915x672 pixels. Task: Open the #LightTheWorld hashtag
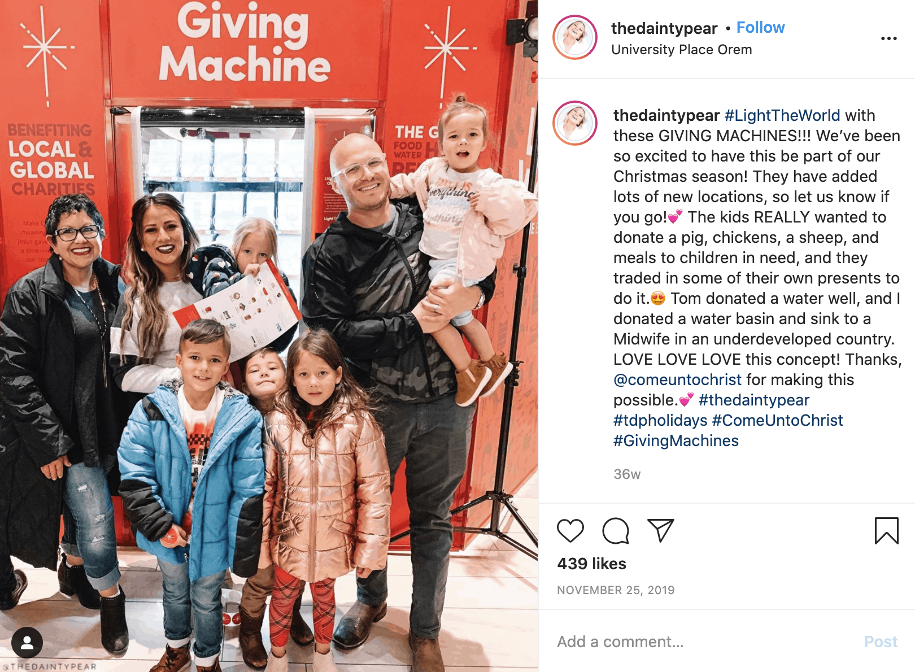[782, 115]
